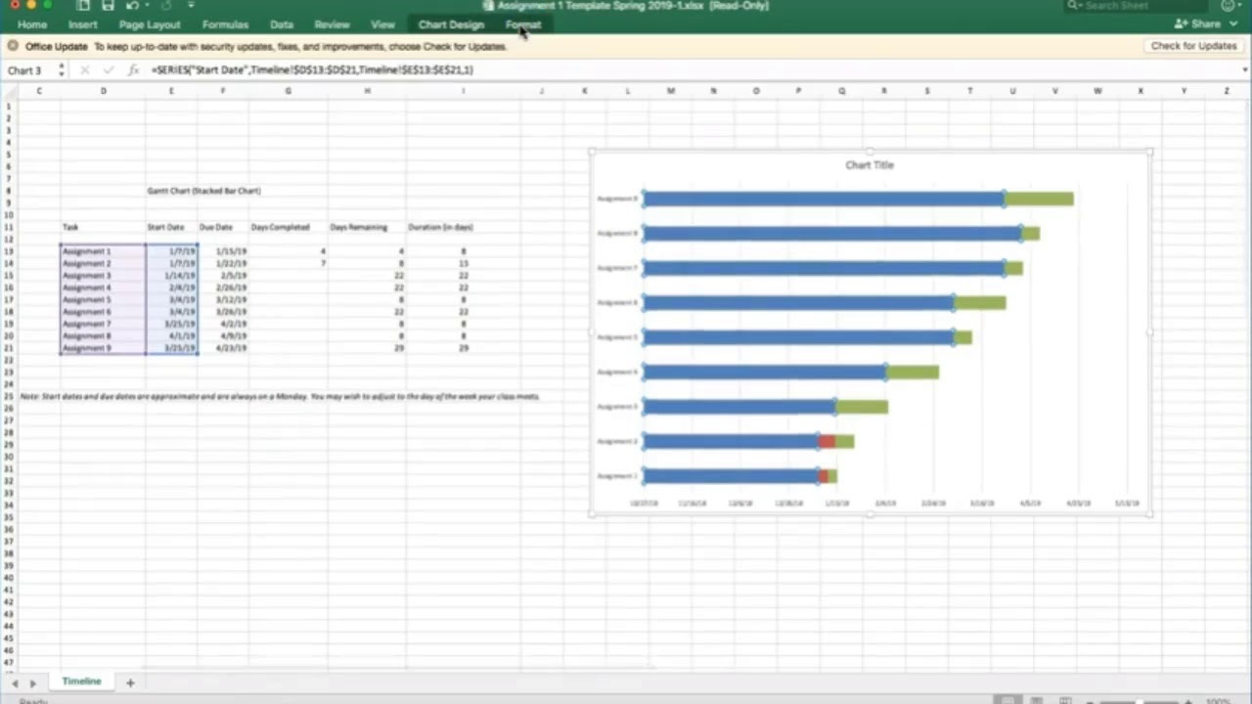
Task: Open the Name Box stepper next to Chart 3
Action: [62, 70]
